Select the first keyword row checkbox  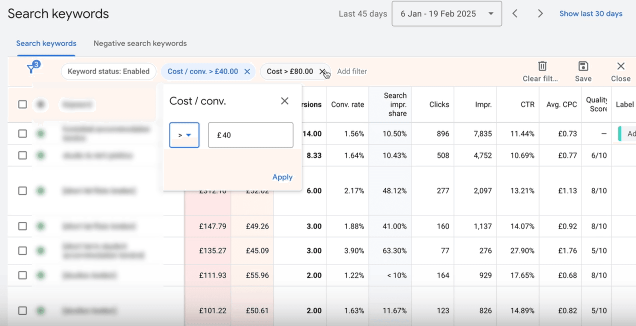(x=22, y=133)
